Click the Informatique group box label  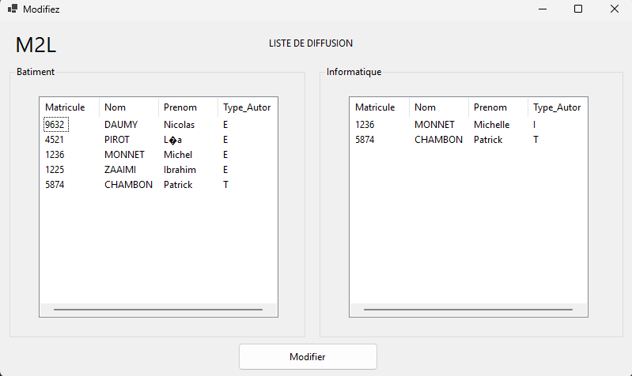point(354,72)
